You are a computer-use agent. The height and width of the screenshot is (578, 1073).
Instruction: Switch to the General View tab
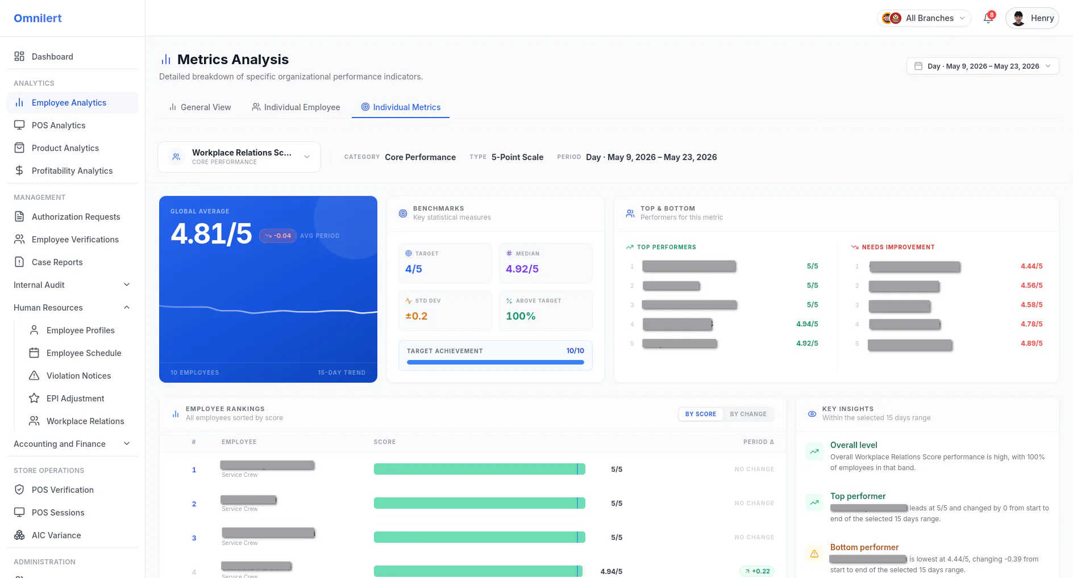pyautogui.click(x=199, y=107)
